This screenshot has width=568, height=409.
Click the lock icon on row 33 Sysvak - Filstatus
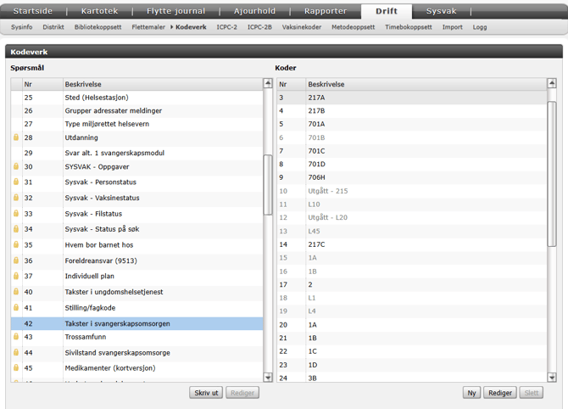(x=16, y=214)
